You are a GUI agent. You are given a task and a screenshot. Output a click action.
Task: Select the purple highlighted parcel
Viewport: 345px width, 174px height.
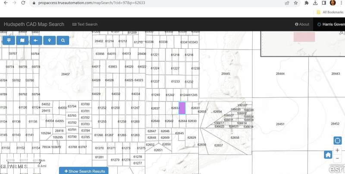pos(182,108)
